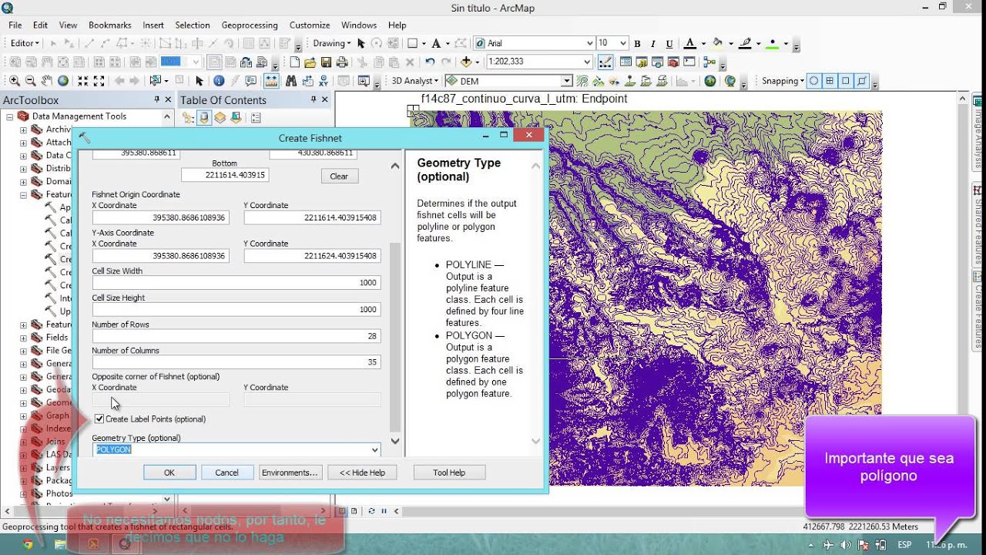Select the Zoom In tool
Image resolution: width=986 pixels, height=555 pixels.
[x=15, y=80]
